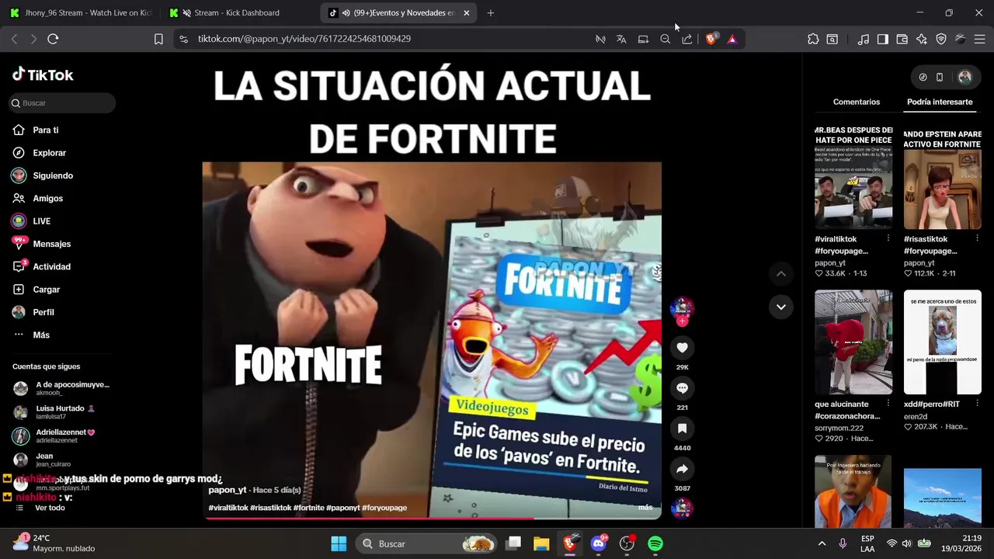Open more options for 'que alucinante' video

point(888,404)
